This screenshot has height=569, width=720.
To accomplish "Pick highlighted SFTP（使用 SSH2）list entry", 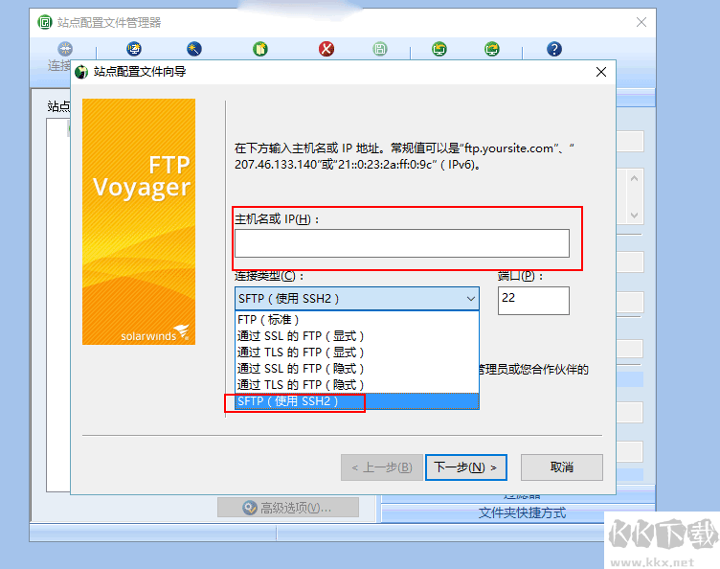I will (x=357, y=401).
